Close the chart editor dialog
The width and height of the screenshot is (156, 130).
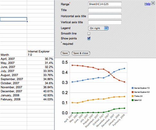pyautogui.click(x=153, y=3)
